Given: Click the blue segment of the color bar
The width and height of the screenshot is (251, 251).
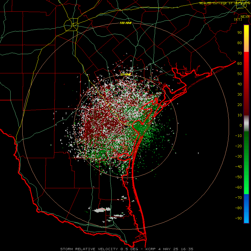Looking at the screenshot, I should pos(246,208).
